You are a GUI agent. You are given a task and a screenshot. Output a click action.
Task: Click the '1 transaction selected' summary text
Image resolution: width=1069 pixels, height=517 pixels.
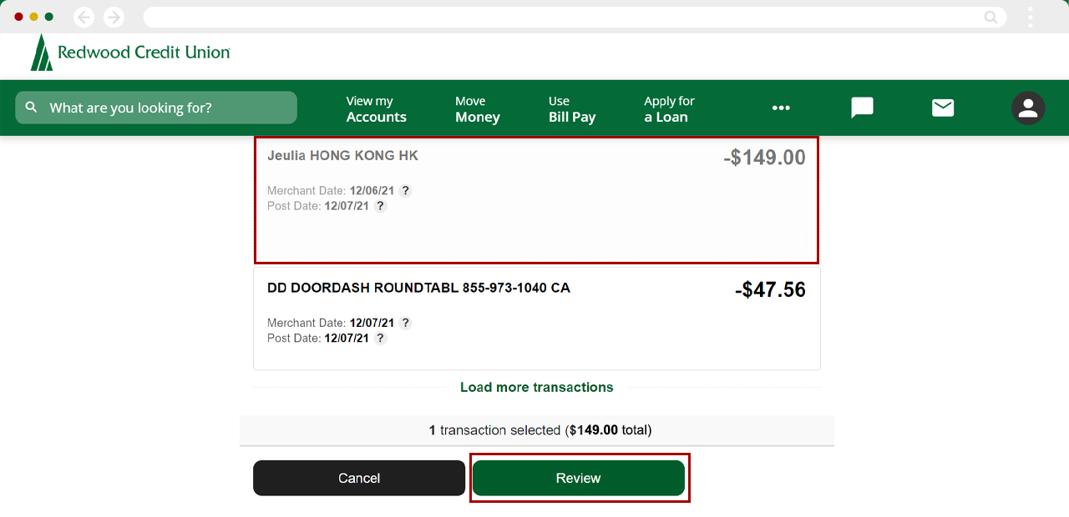(540, 430)
